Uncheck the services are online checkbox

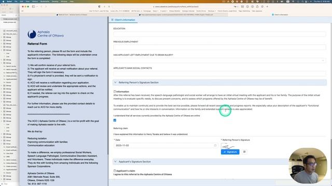coord(115,120)
